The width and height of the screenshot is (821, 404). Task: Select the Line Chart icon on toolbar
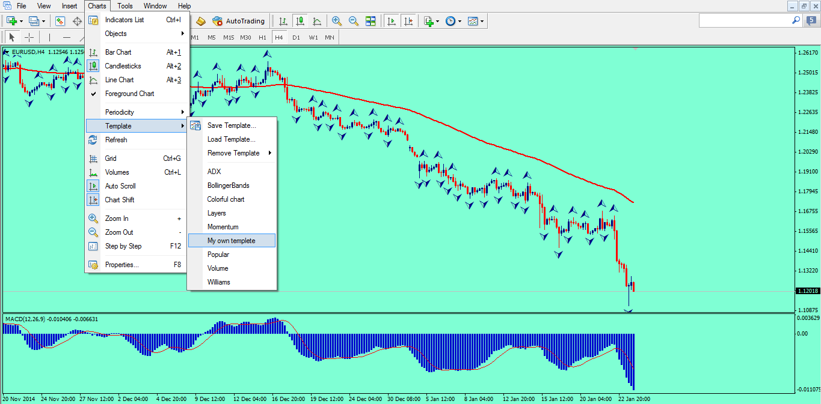317,20
